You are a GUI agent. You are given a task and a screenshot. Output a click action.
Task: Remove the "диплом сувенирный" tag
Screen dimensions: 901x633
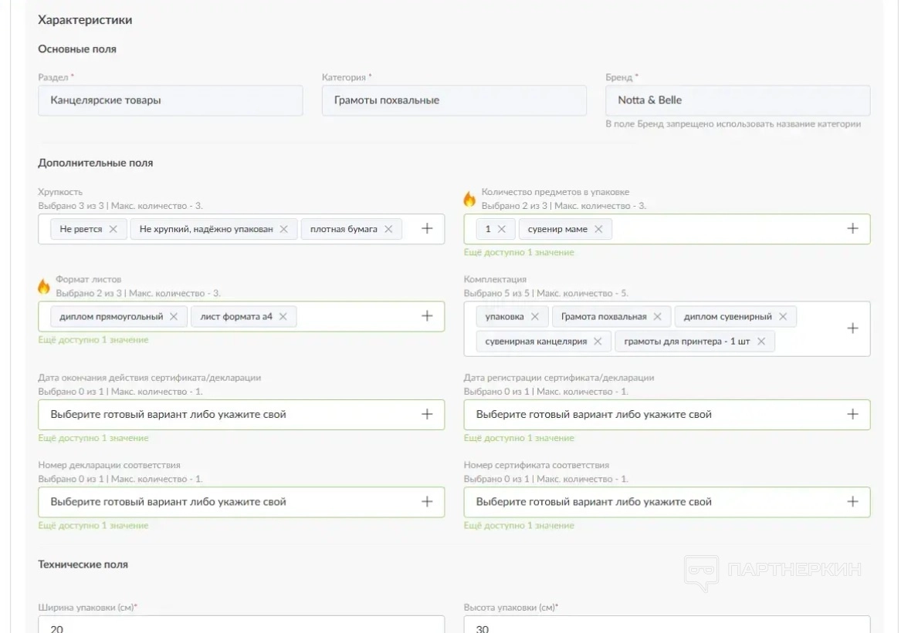pyautogui.click(x=783, y=317)
